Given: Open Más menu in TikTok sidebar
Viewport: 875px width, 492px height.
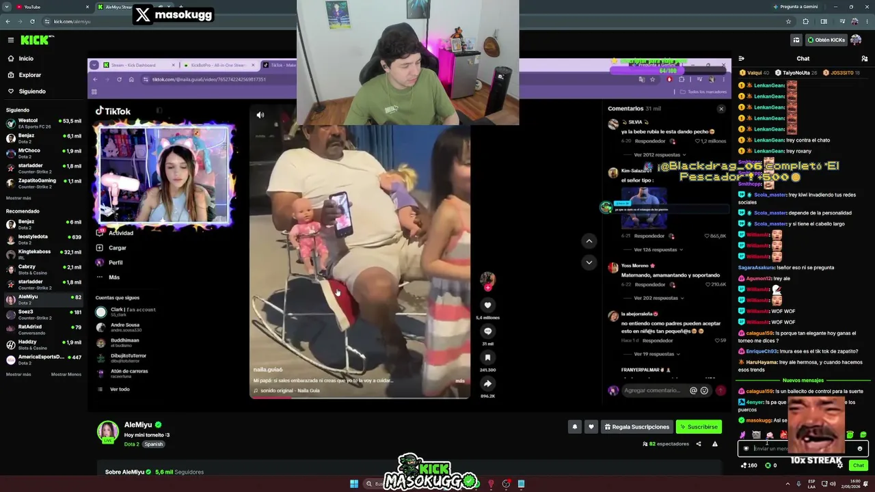Looking at the screenshot, I should point(108,277).
